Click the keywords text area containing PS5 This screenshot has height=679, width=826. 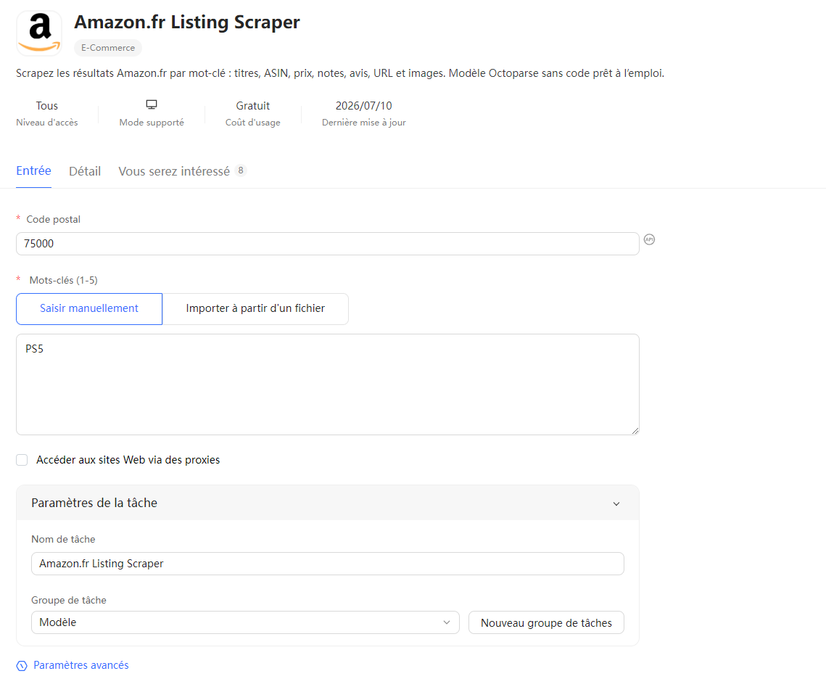[328, 384]
